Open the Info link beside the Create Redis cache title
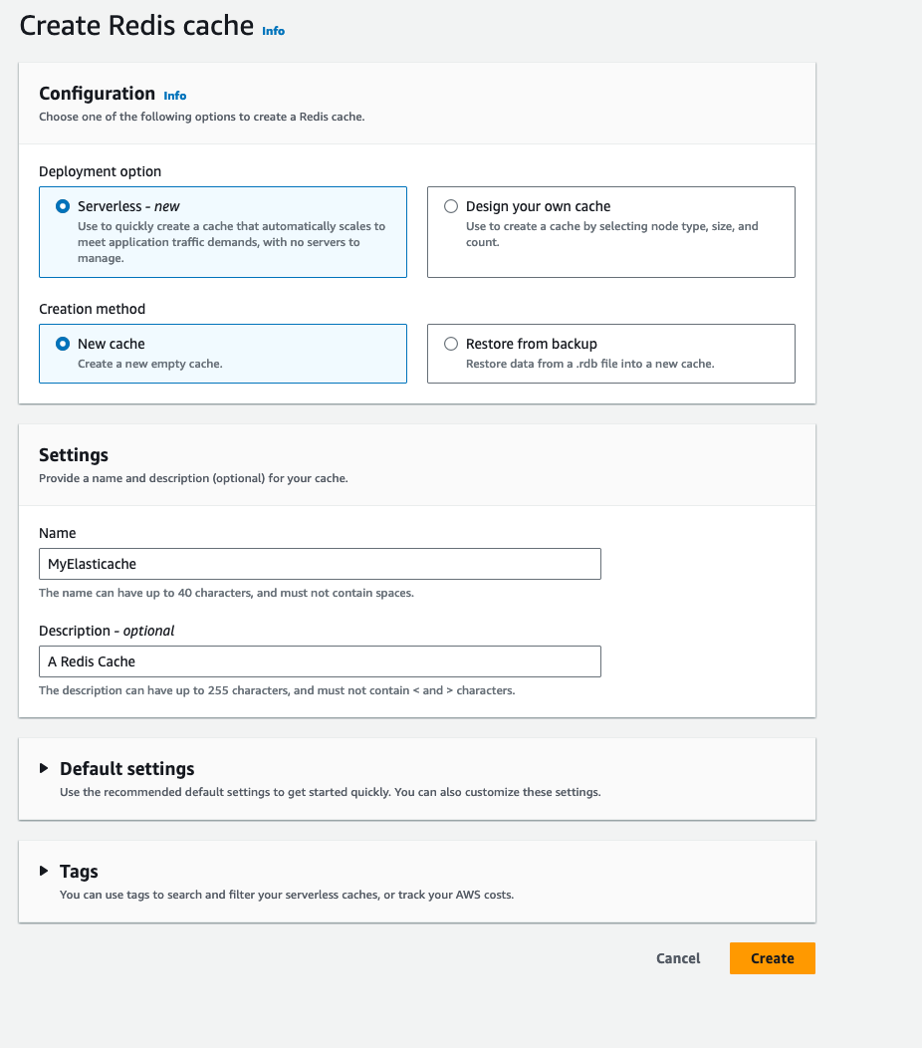This screenshot has width=922, height=1048. (x=273, y=31)
